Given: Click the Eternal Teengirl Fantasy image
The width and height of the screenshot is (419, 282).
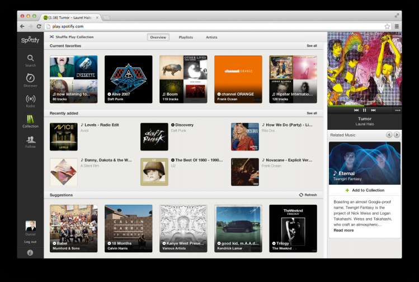Looking at the screenshot, I should [x=365, y=163].
